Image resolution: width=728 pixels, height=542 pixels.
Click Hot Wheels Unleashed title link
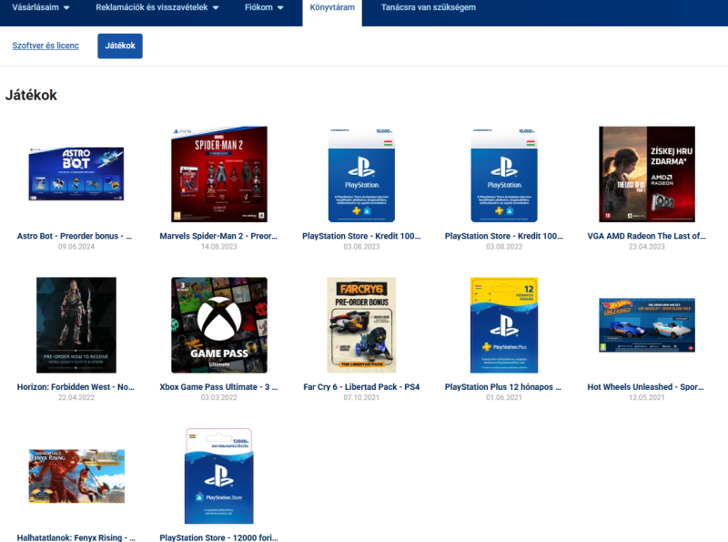click(646, 387)
